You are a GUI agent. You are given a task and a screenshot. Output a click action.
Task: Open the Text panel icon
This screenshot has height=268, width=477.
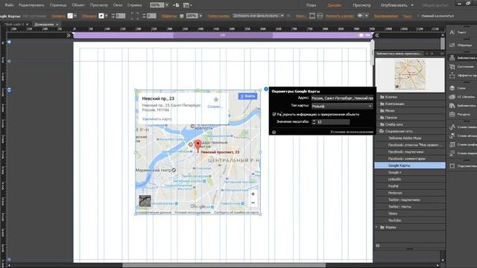452,32
